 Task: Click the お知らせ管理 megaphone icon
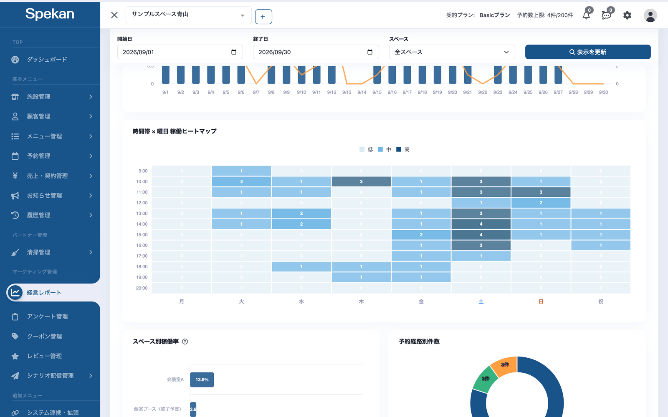[x=15, y=196]
